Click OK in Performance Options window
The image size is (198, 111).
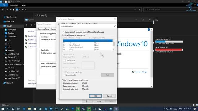87,101
